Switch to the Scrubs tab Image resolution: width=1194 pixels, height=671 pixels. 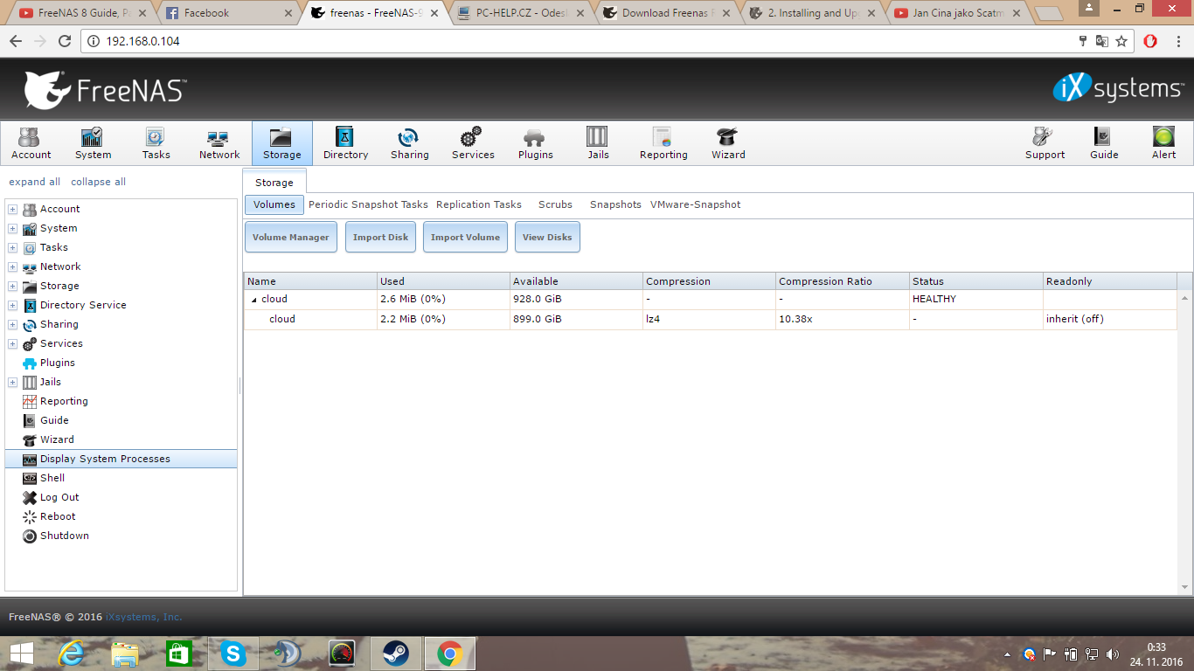[555, 204]
